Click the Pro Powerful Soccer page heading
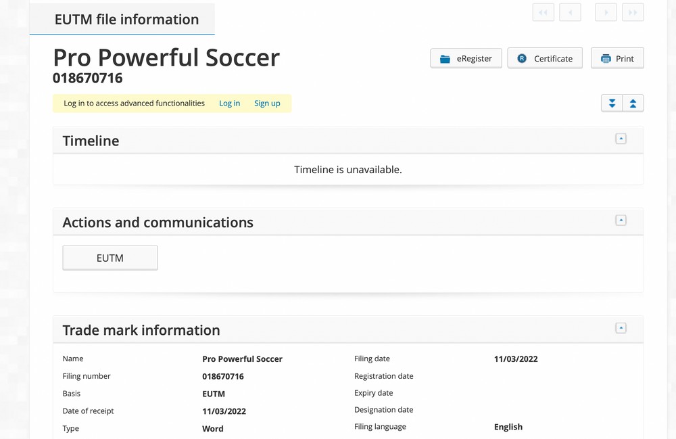This screenshot has width=676, height=439. point(166,57)
